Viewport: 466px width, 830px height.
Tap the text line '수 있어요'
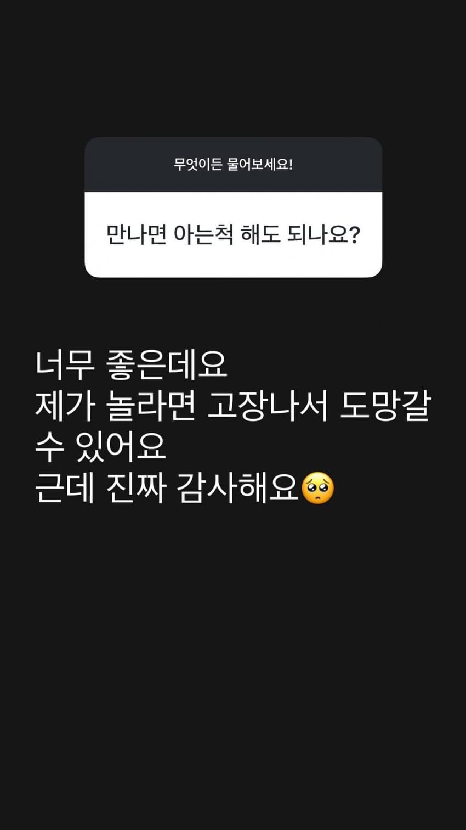[100, 447]
